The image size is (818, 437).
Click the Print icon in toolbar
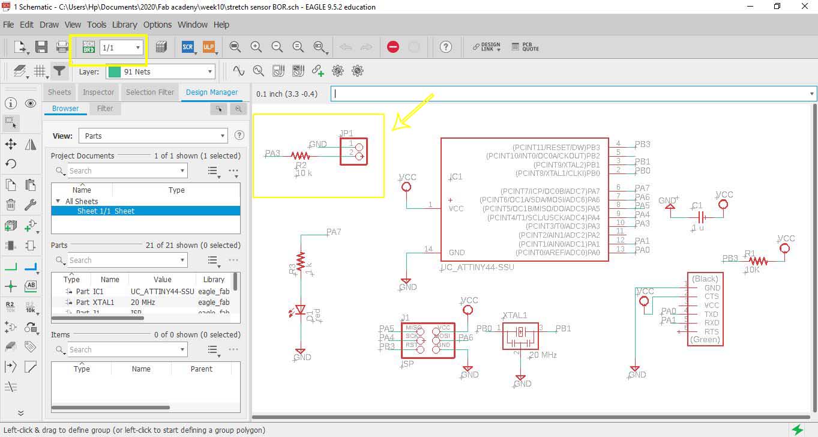[x=62, y=47]
